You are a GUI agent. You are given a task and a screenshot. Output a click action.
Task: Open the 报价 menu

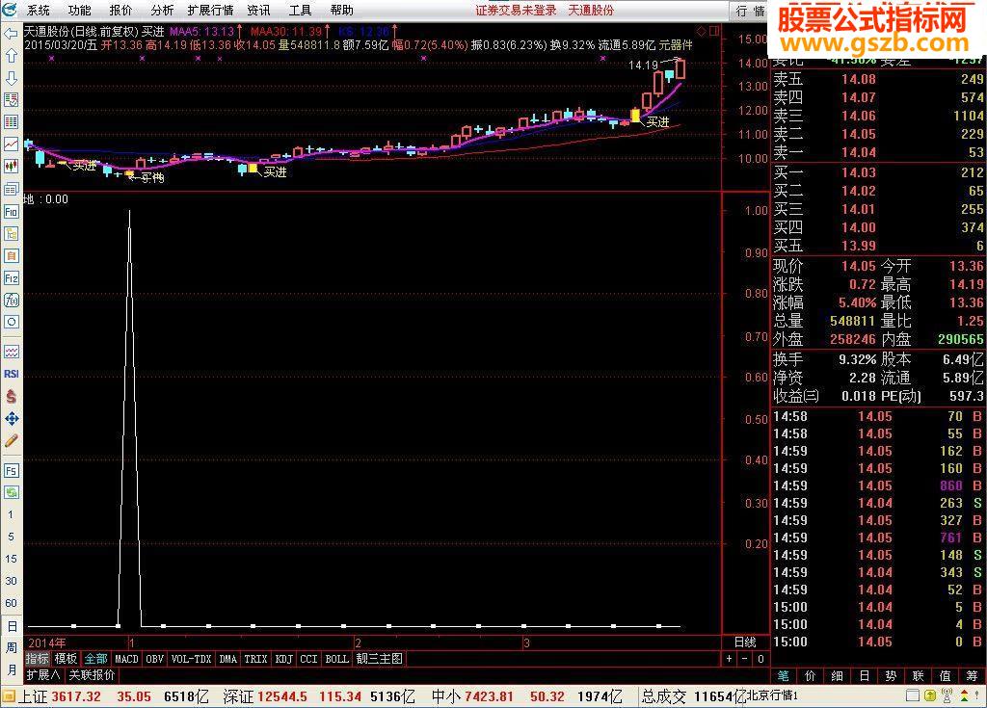[x=120, y=10]
